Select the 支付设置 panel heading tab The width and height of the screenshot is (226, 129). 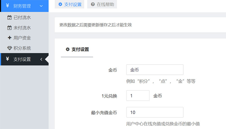[77, 50]
